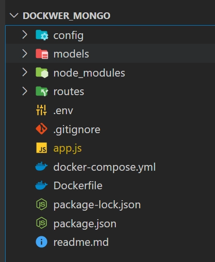Collapse the DOCKWER_MONGO root folder chevron
Image resolution: width=215 pixels, height=262 pixels.
pos(14,16)
